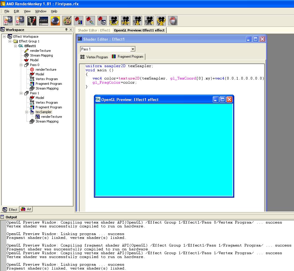Click the Vertex Program icon under Pass 0
This screenshot has height=271, width=294.
pos(32,79)
